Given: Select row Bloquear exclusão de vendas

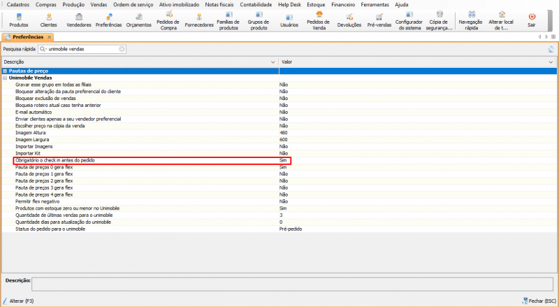Looking at the screenshot, I should coord(279,99).
